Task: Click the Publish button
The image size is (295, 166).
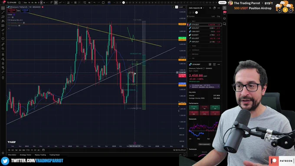Action: coord(222,3)
